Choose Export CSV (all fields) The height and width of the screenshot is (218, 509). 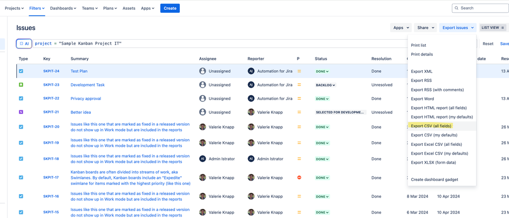click(442, 126)
